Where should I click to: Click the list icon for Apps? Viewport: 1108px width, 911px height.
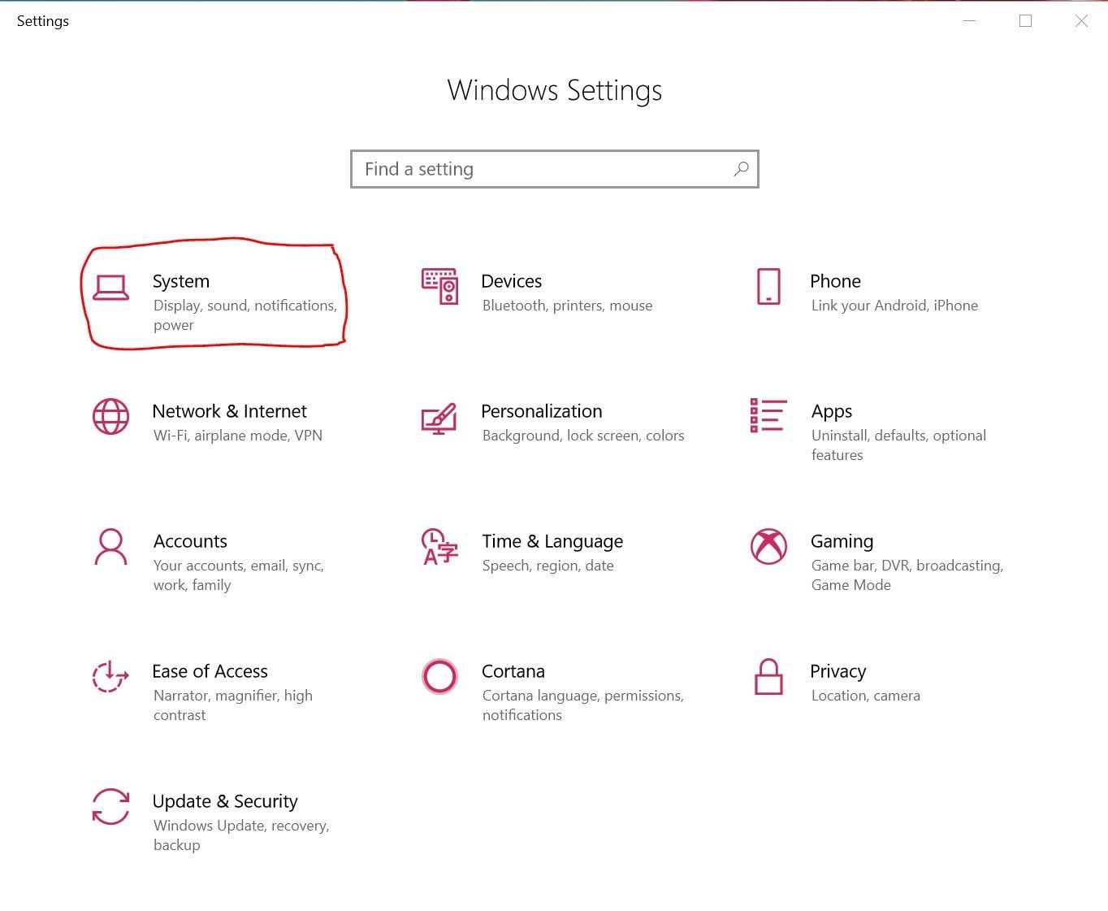768,415
